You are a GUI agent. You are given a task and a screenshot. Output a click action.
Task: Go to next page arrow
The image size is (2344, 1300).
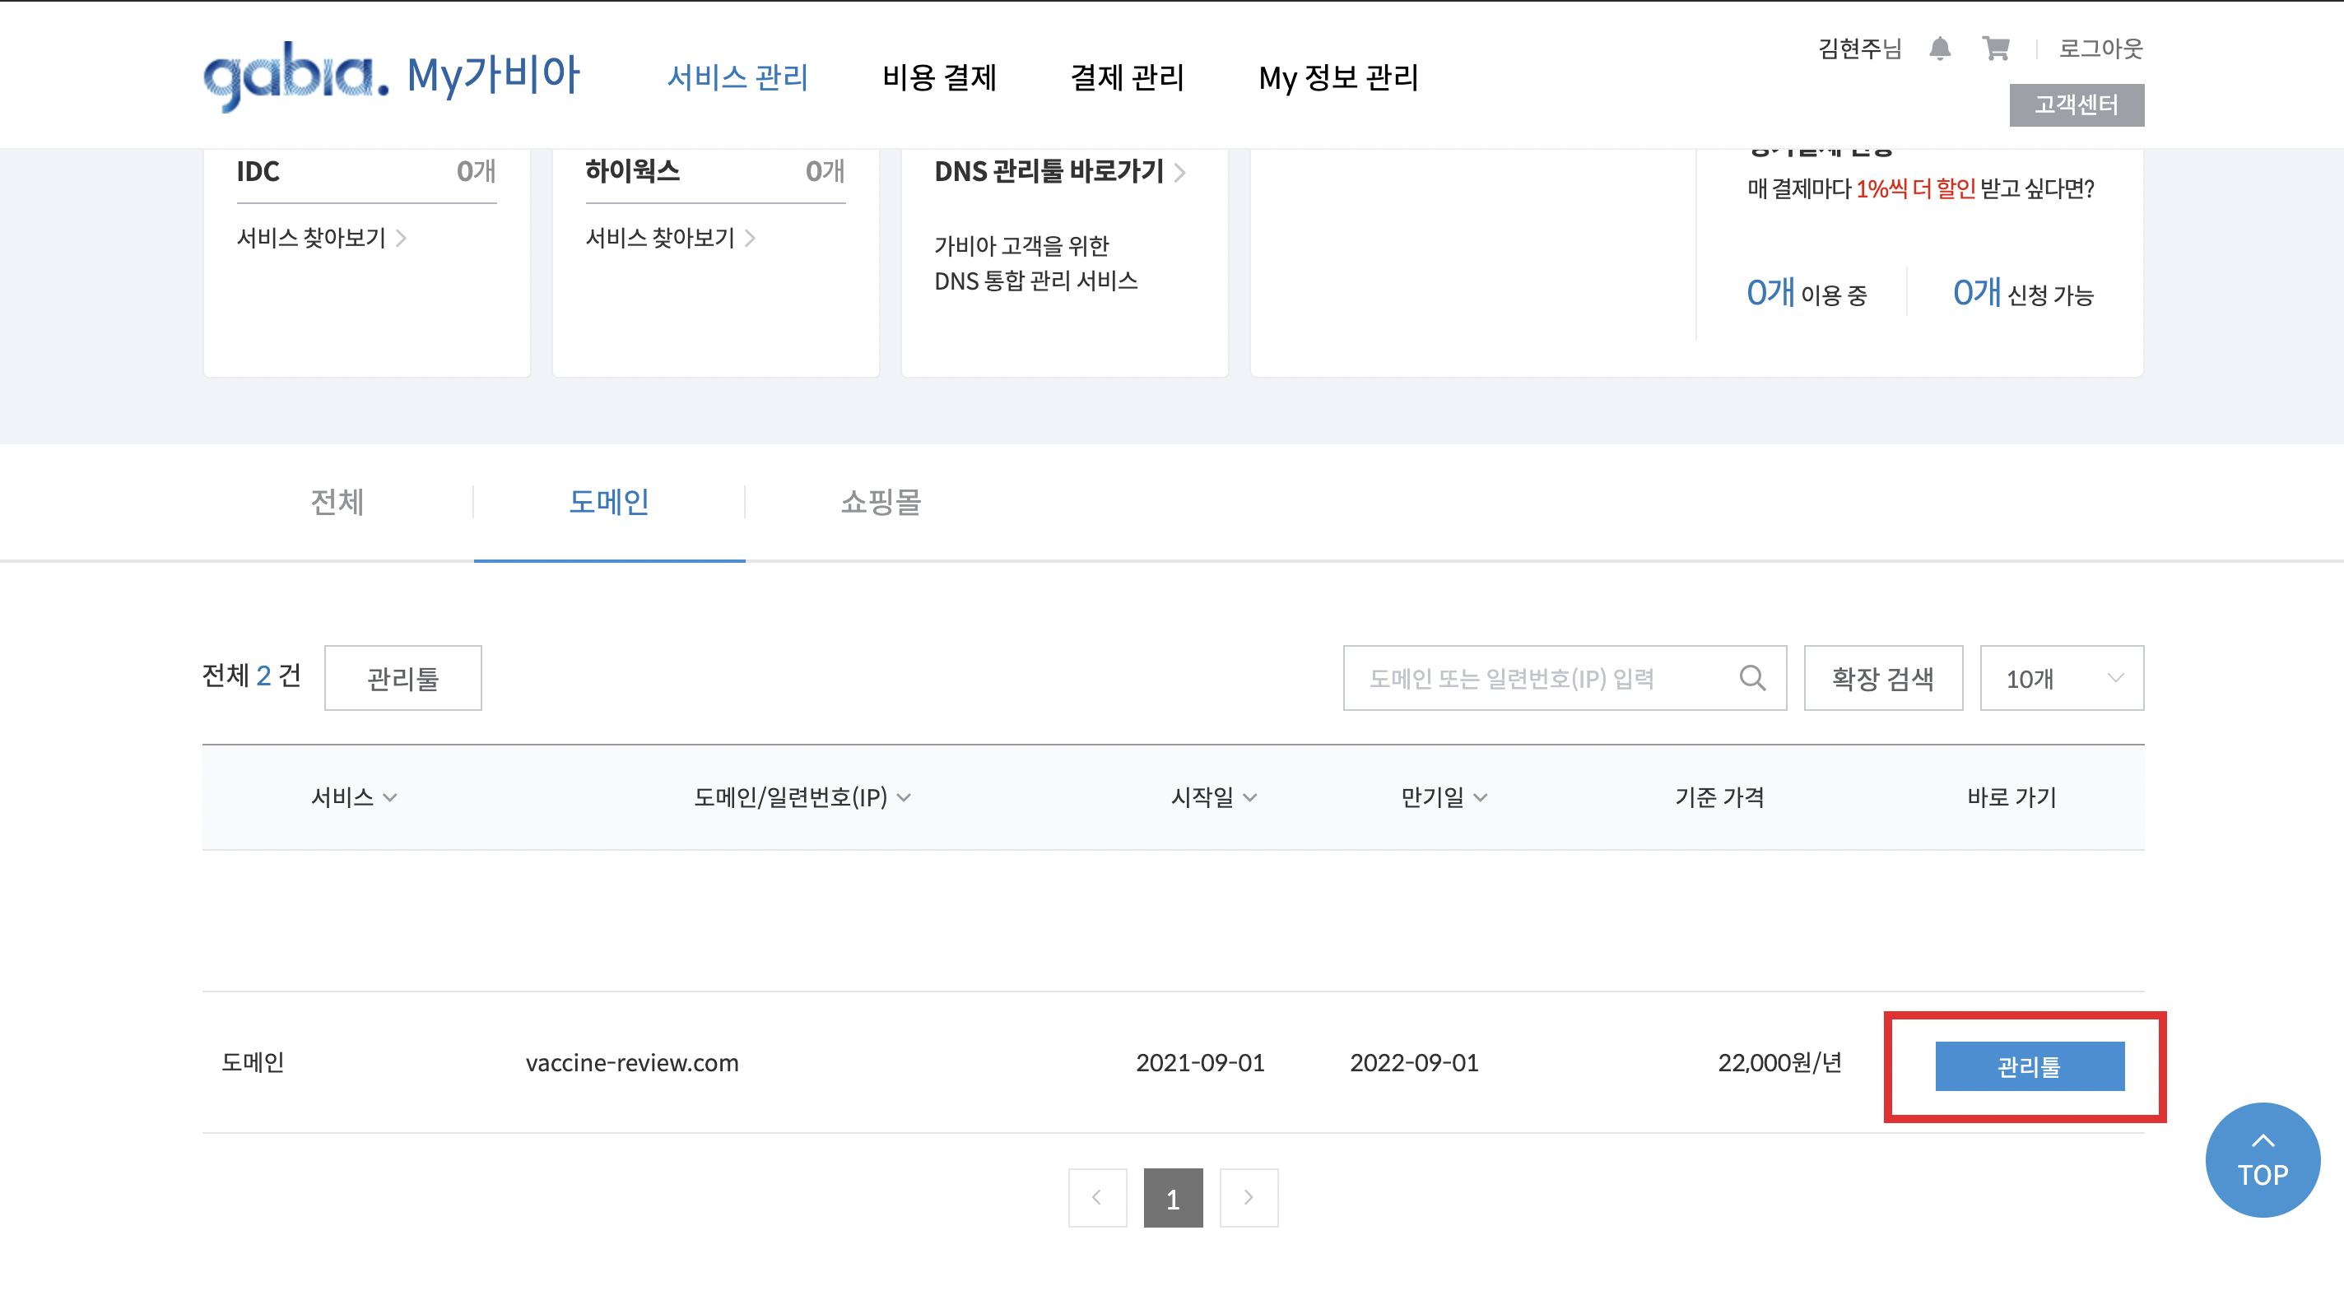[x=1249, y=1198]
